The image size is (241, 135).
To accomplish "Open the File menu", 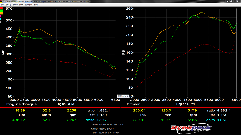I will click(2, 5).
